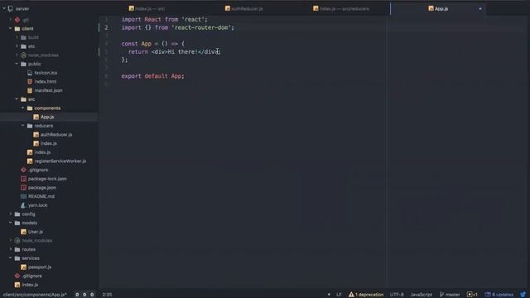530x298 pixels.
Task: Click the deprecation warning triangle icon
Action: [x=351, y=295]
